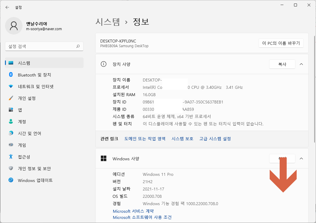Copy device specs with 복사 button
316x223 pixels.
coord(282,64)
